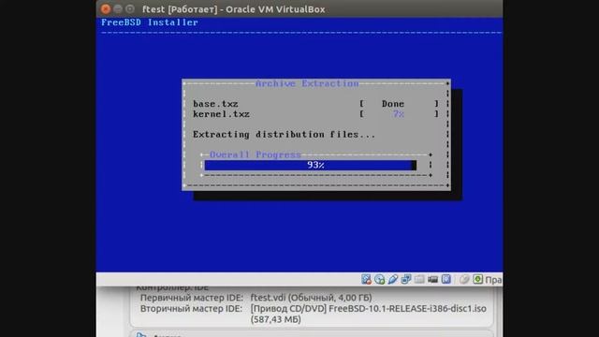This screenshot has width=599, height=337.
Task: Click 'Первичный мастер IDE:' label in Manager window
Action: click(x=192, y=298)
